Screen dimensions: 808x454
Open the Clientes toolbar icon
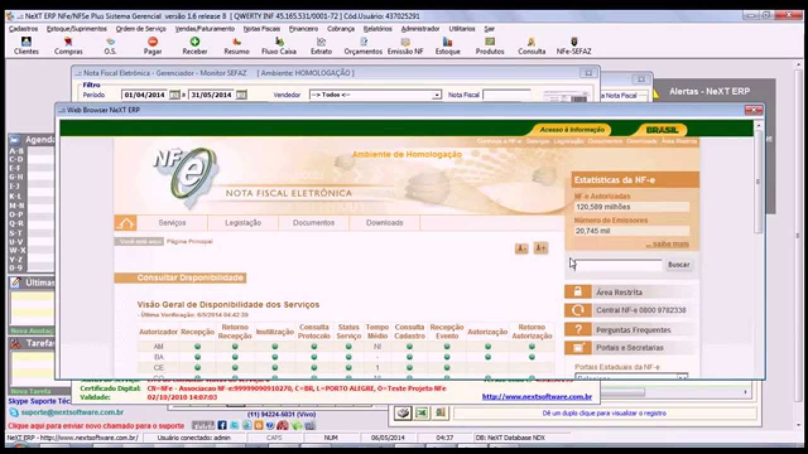coord(26,46)
